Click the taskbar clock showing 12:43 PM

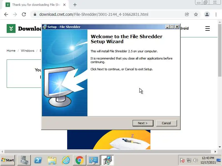tap(208, 160)
